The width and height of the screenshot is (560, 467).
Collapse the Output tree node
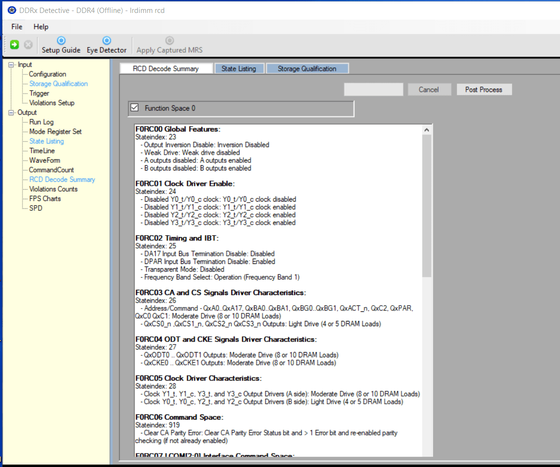pyautogui.click(x=11, y=113)
